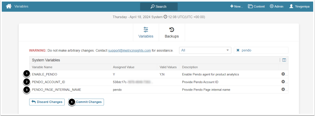Open settings gear for ENABLE_PENDO row

click(283, 74)
